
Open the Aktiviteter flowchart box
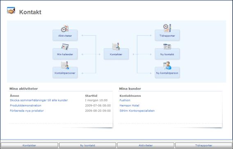(x=65, y=35)
